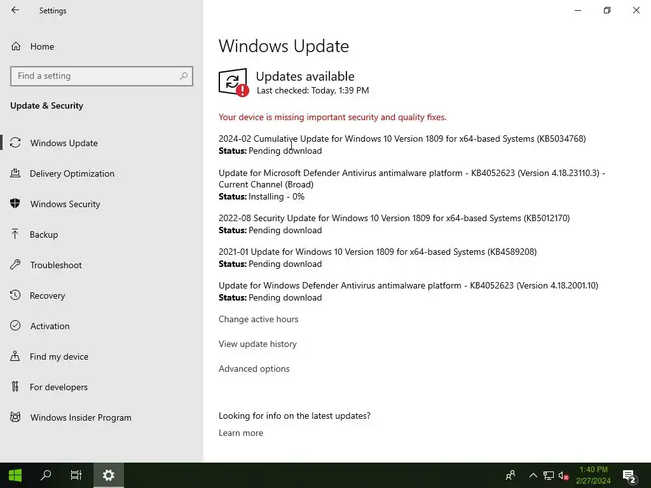Open the Windows Security section
Screen dimensions: 651x488
(x=65, y=204)
